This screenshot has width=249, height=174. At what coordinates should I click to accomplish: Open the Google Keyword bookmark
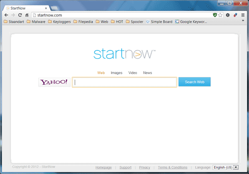[191, 21]
